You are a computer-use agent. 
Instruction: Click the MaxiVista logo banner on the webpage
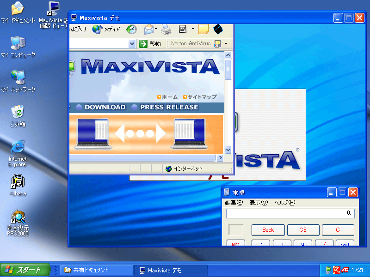(151, 67)
